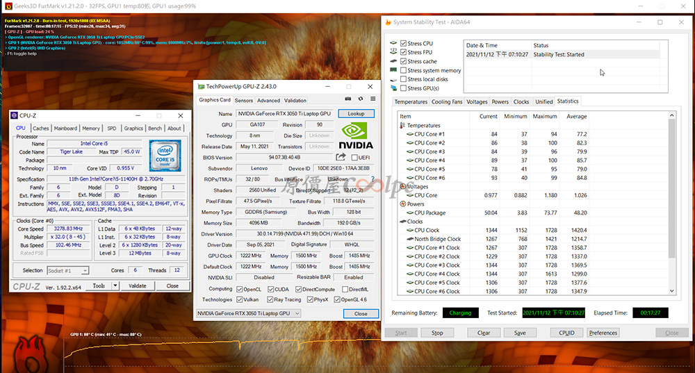Click the Powers group icon in statistics

402,204
